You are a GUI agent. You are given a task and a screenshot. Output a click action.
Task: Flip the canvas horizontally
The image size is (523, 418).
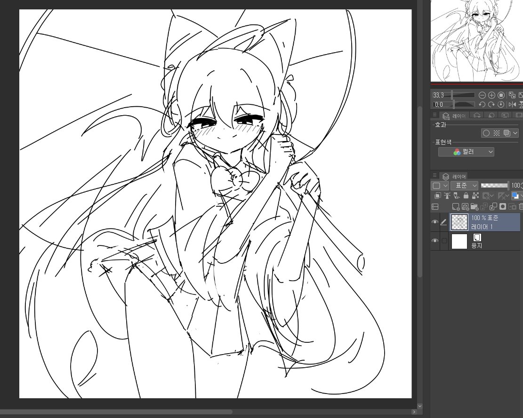512,104
